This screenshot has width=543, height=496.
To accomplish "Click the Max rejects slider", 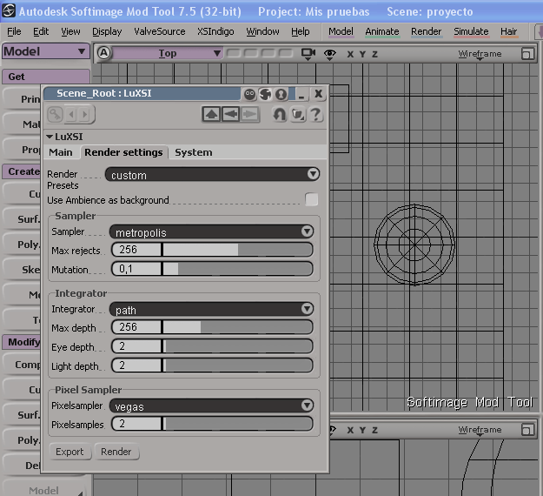I will [237, 250].
